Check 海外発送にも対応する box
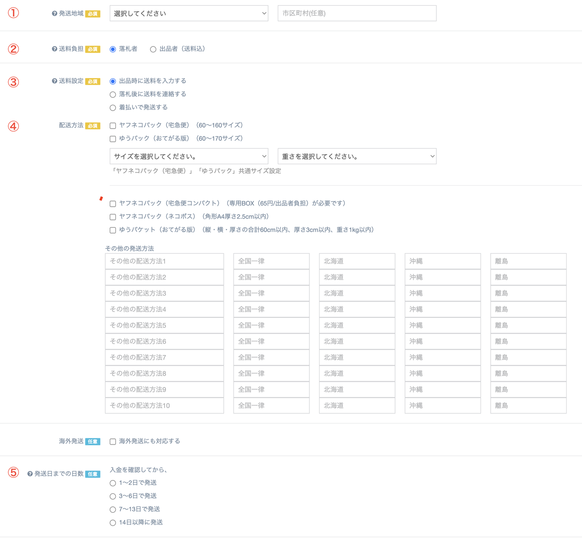 [x=113, y=441]
